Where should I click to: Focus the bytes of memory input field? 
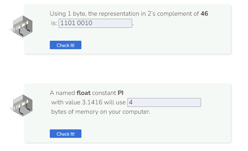[x=164, y=102]
